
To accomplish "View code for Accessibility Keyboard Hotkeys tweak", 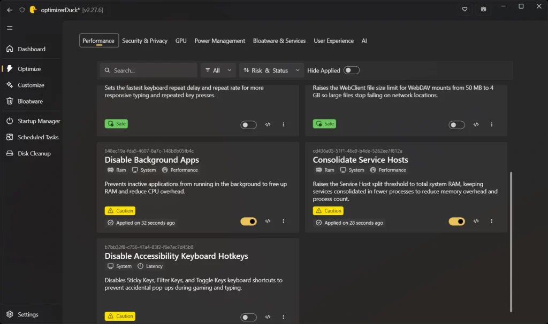I will click(x=268, y=317).
